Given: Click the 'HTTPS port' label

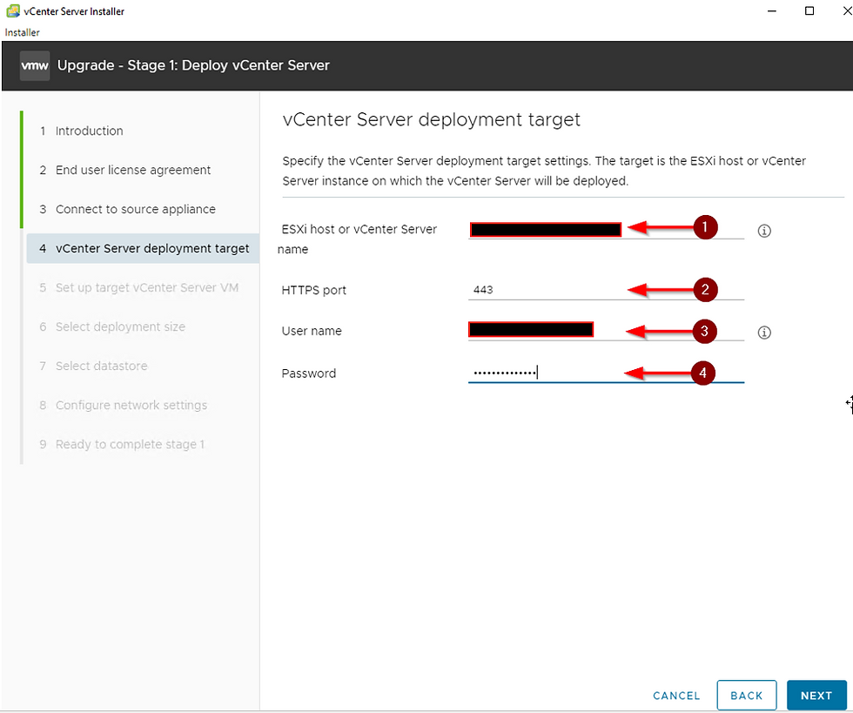Looking at the screenshot, I should pos(314,290).
